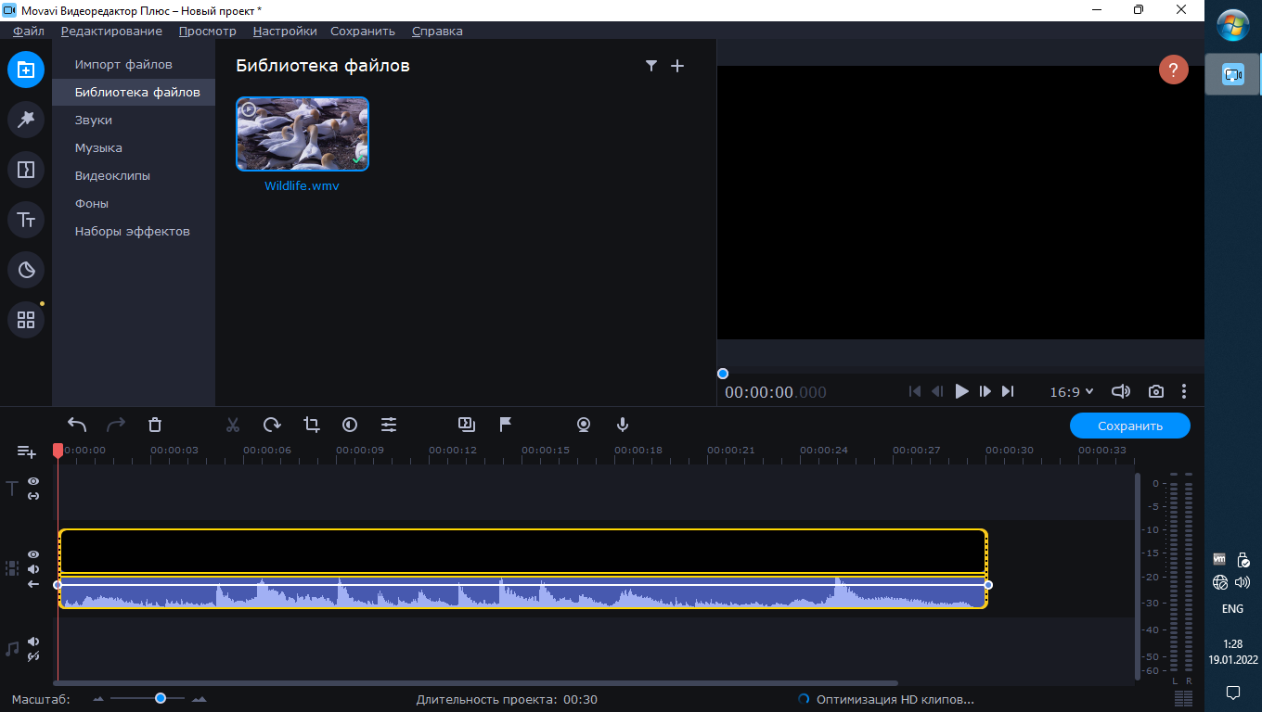Viewport: 1262px width, 712px height.
Task: Open the Transitions tab in sidebar
Action: 26,170
